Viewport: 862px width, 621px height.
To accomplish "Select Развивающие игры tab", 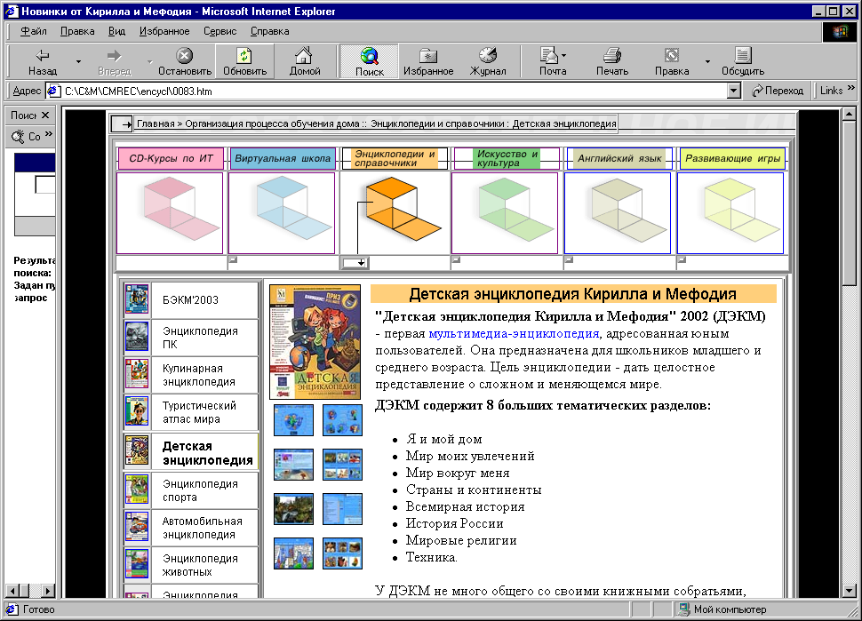I will point(732,159).
